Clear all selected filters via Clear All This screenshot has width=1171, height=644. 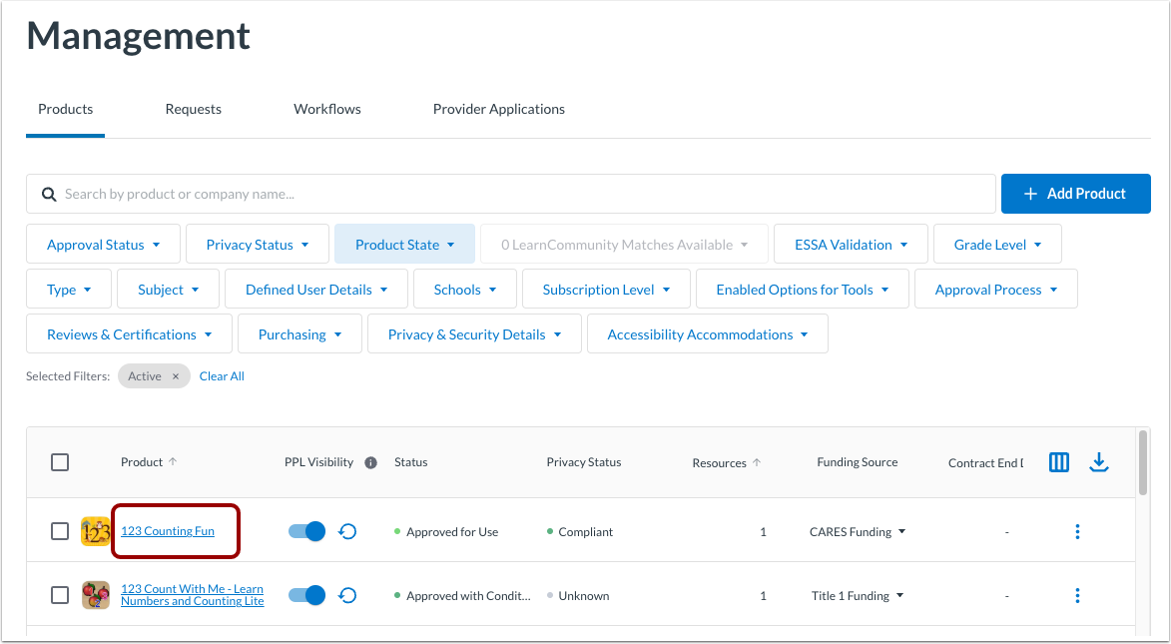tap(221, 375)
